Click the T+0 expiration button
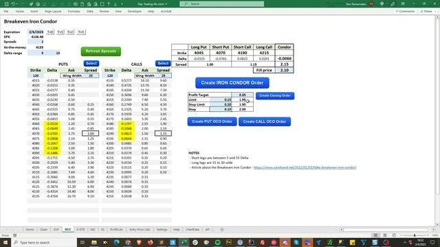This screenshot has width=440, height=247. click(x=50, y=32)
